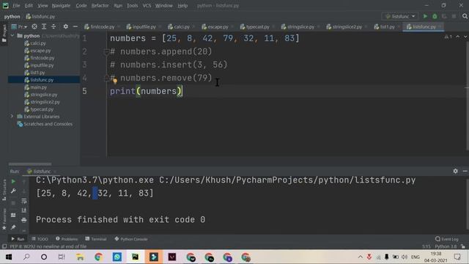Click Run with Coverage icon in top toolbar
469x264 pixels.
coord(444,16)
